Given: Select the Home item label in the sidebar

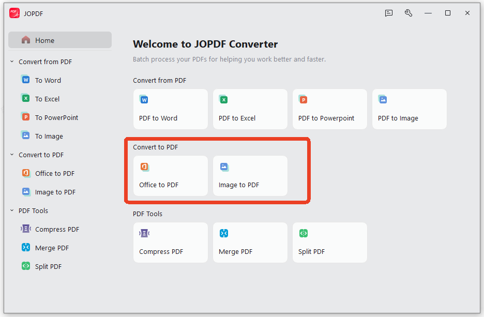Looking at the screenshot, I should pyautogui.click(x=45, y=40).
